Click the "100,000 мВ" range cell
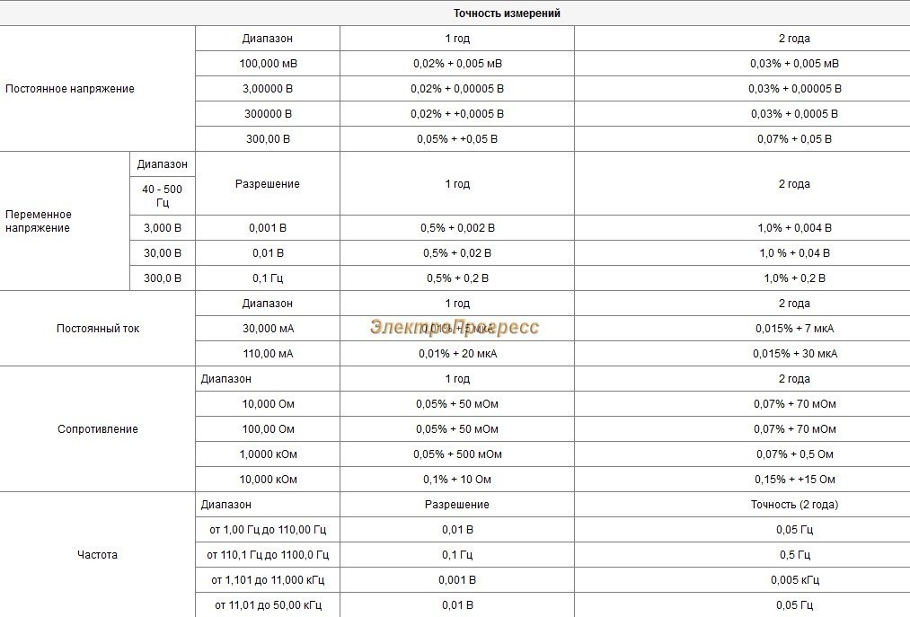 tap(268, 64)
